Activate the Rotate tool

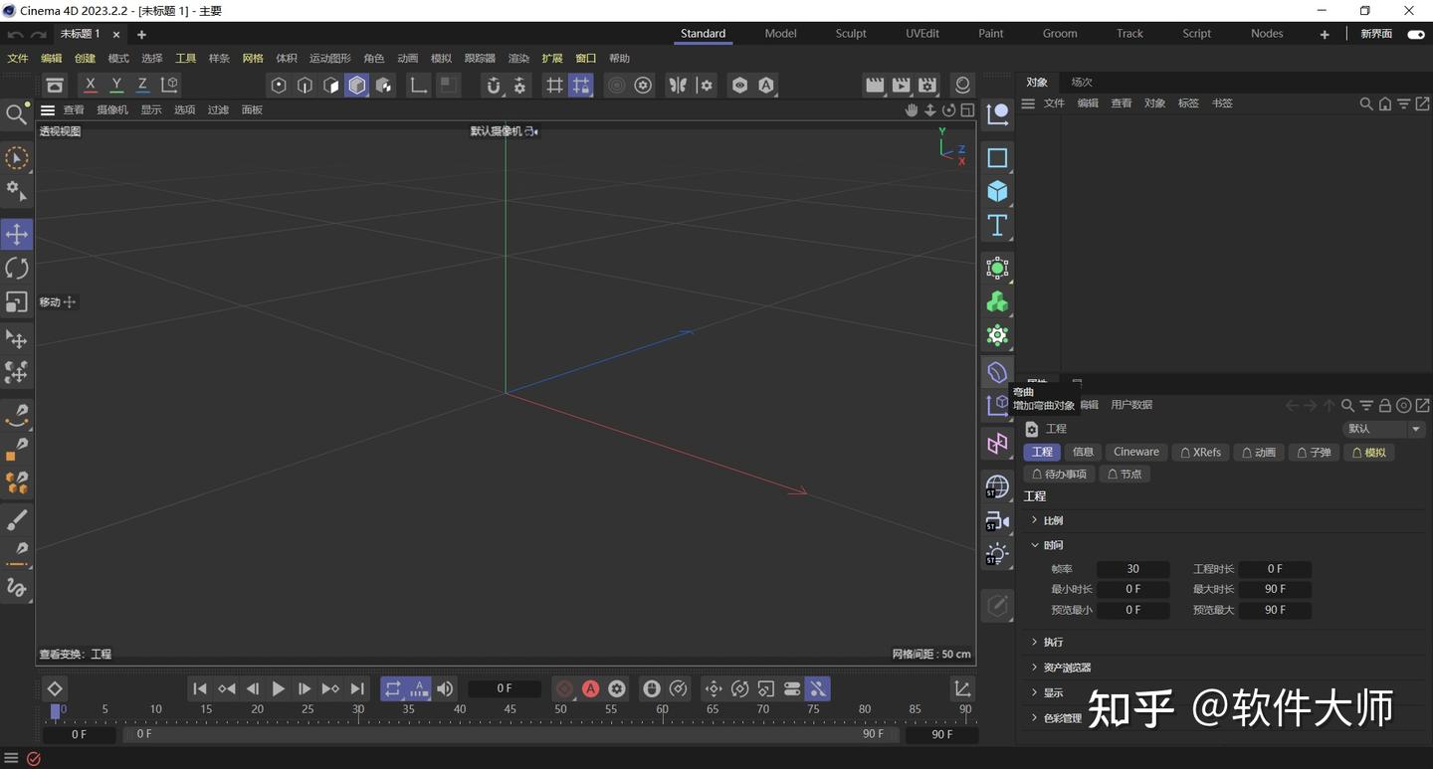coord(16,268)
